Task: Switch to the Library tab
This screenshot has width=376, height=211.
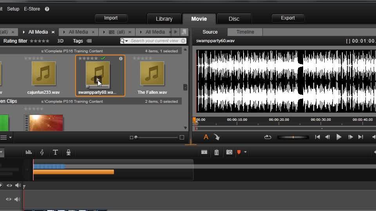Action: coord(164,19)
